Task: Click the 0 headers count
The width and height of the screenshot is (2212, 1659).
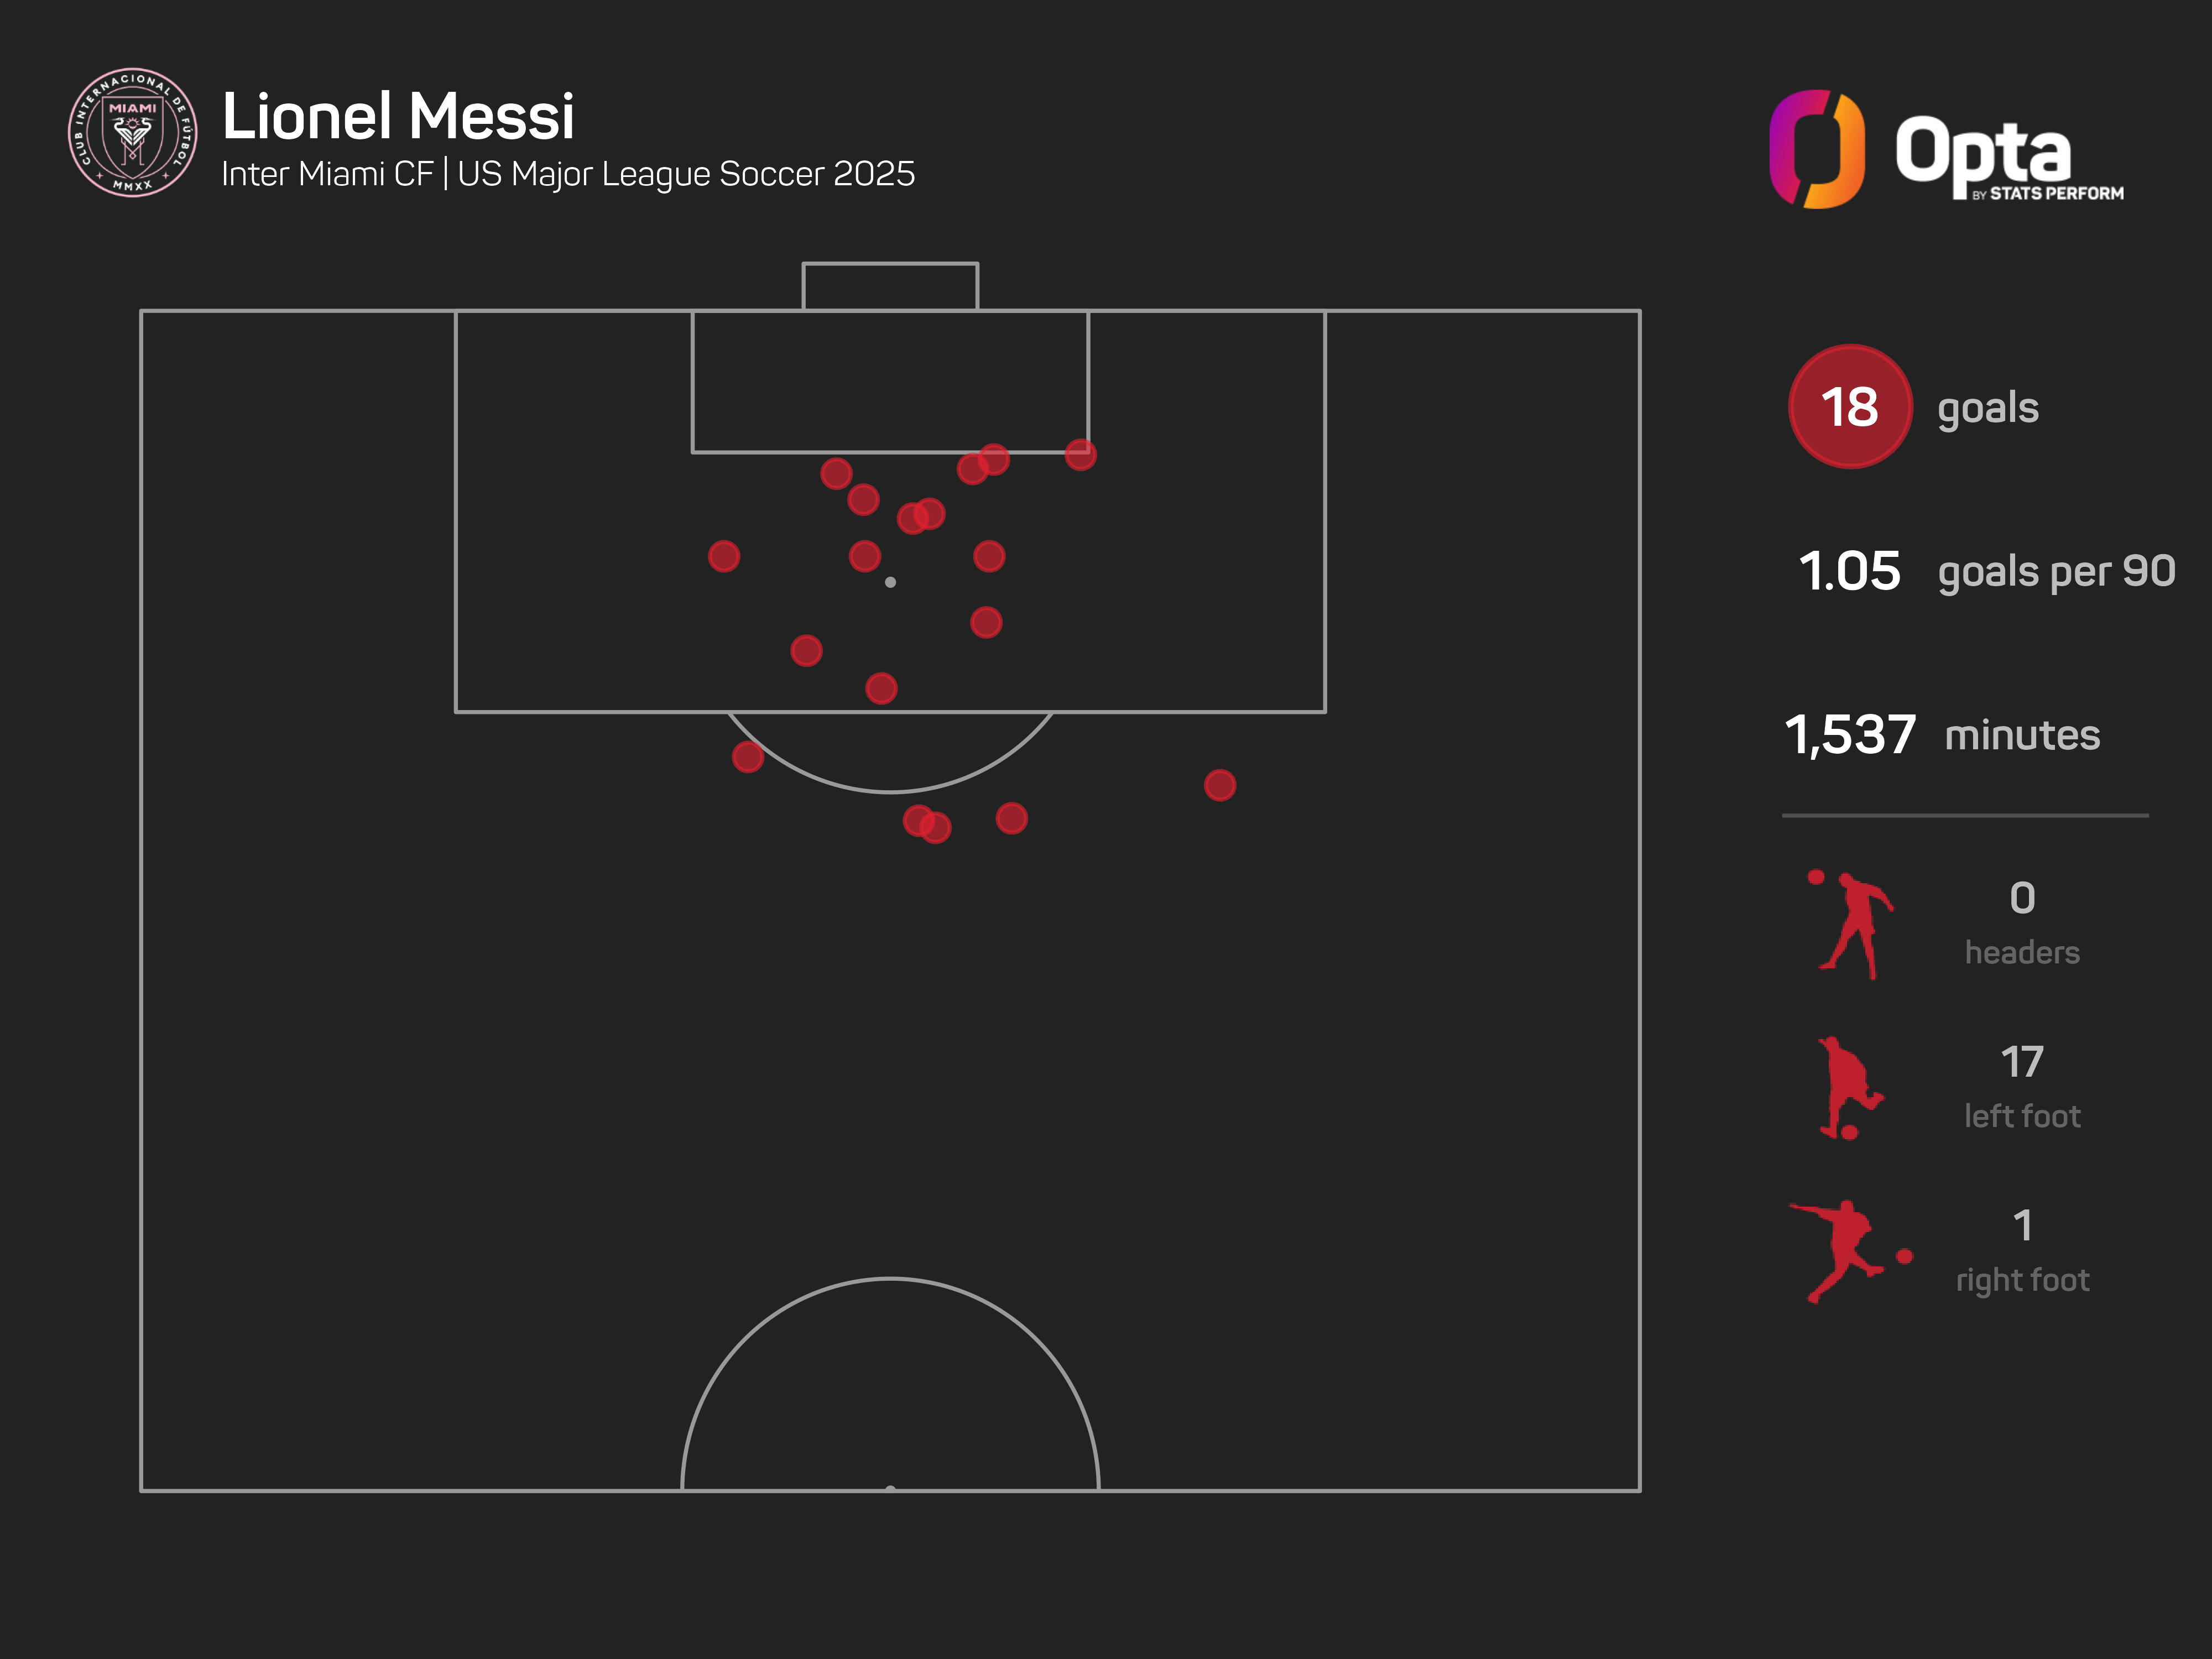Action: (2022, 898)
